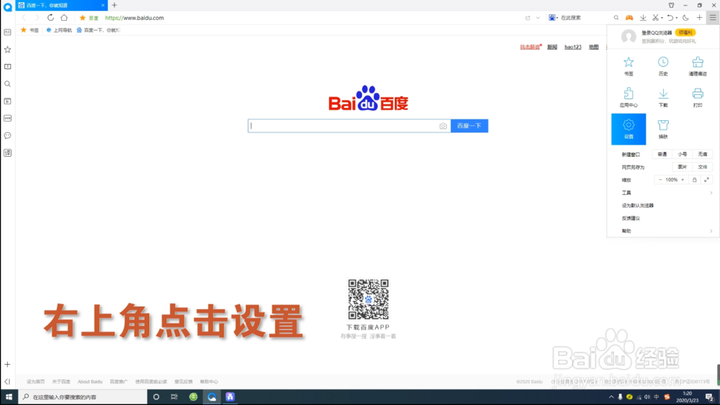
Task: Save page as 文件 file
Action: pos(702,167)
